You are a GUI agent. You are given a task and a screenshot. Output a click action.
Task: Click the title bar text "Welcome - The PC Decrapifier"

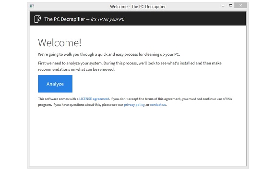(138, 7)
